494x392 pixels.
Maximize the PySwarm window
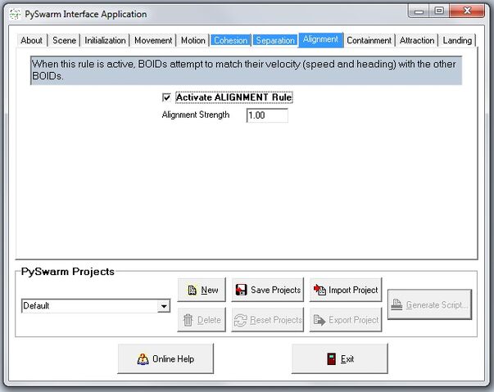coord(439,11)
